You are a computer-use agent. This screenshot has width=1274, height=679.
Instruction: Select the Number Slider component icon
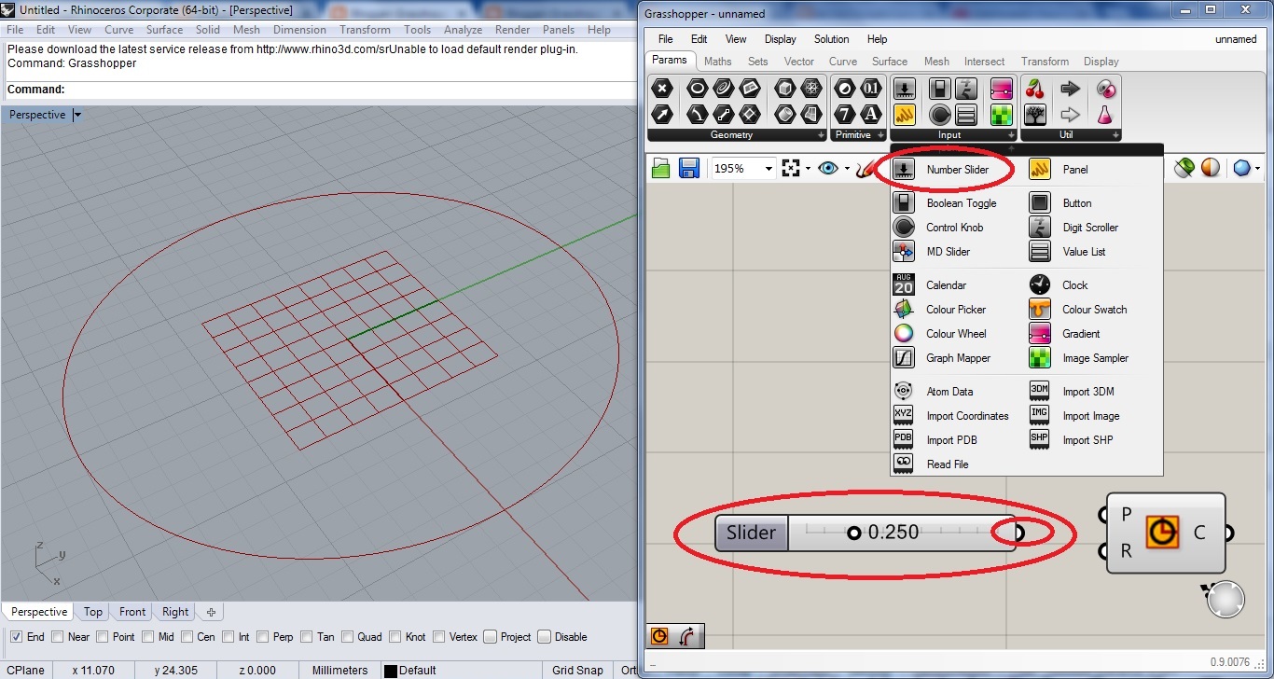pos(903,170)
